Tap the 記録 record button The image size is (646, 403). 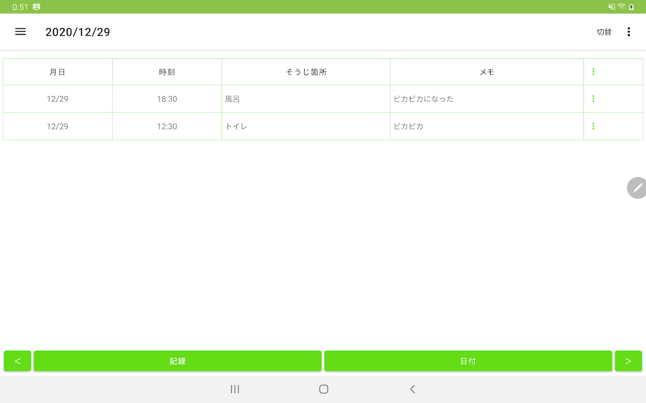(178, 361)
